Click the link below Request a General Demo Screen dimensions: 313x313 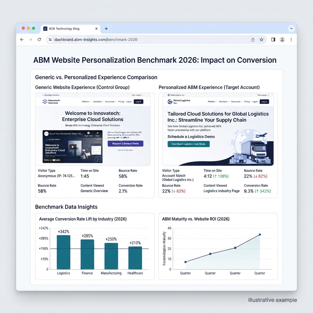[125, 150]
